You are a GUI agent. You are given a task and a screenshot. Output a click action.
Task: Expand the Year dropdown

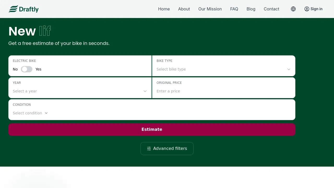coord(80,91)
